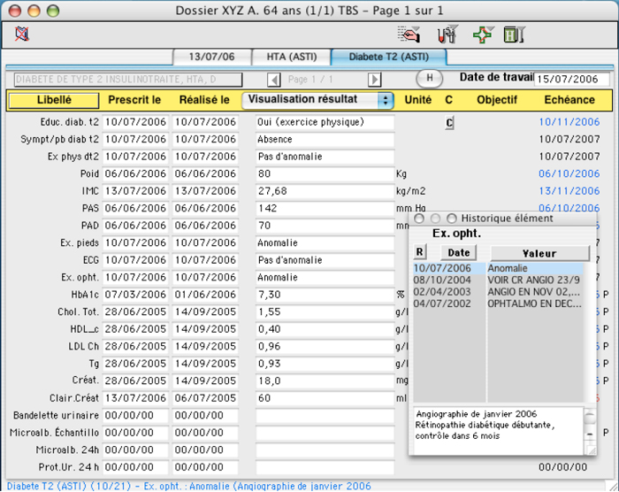Click HbA1c realised date 01/06/2006
The height and width of the screenshot is (492, 619).
point(205,295)
